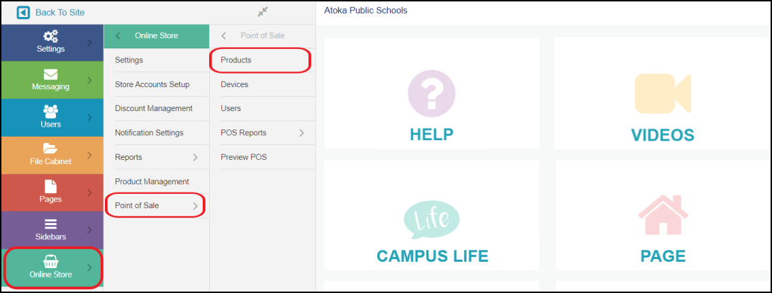
Task: Click the Atoka Public Schools link
Action: [366, 10]
